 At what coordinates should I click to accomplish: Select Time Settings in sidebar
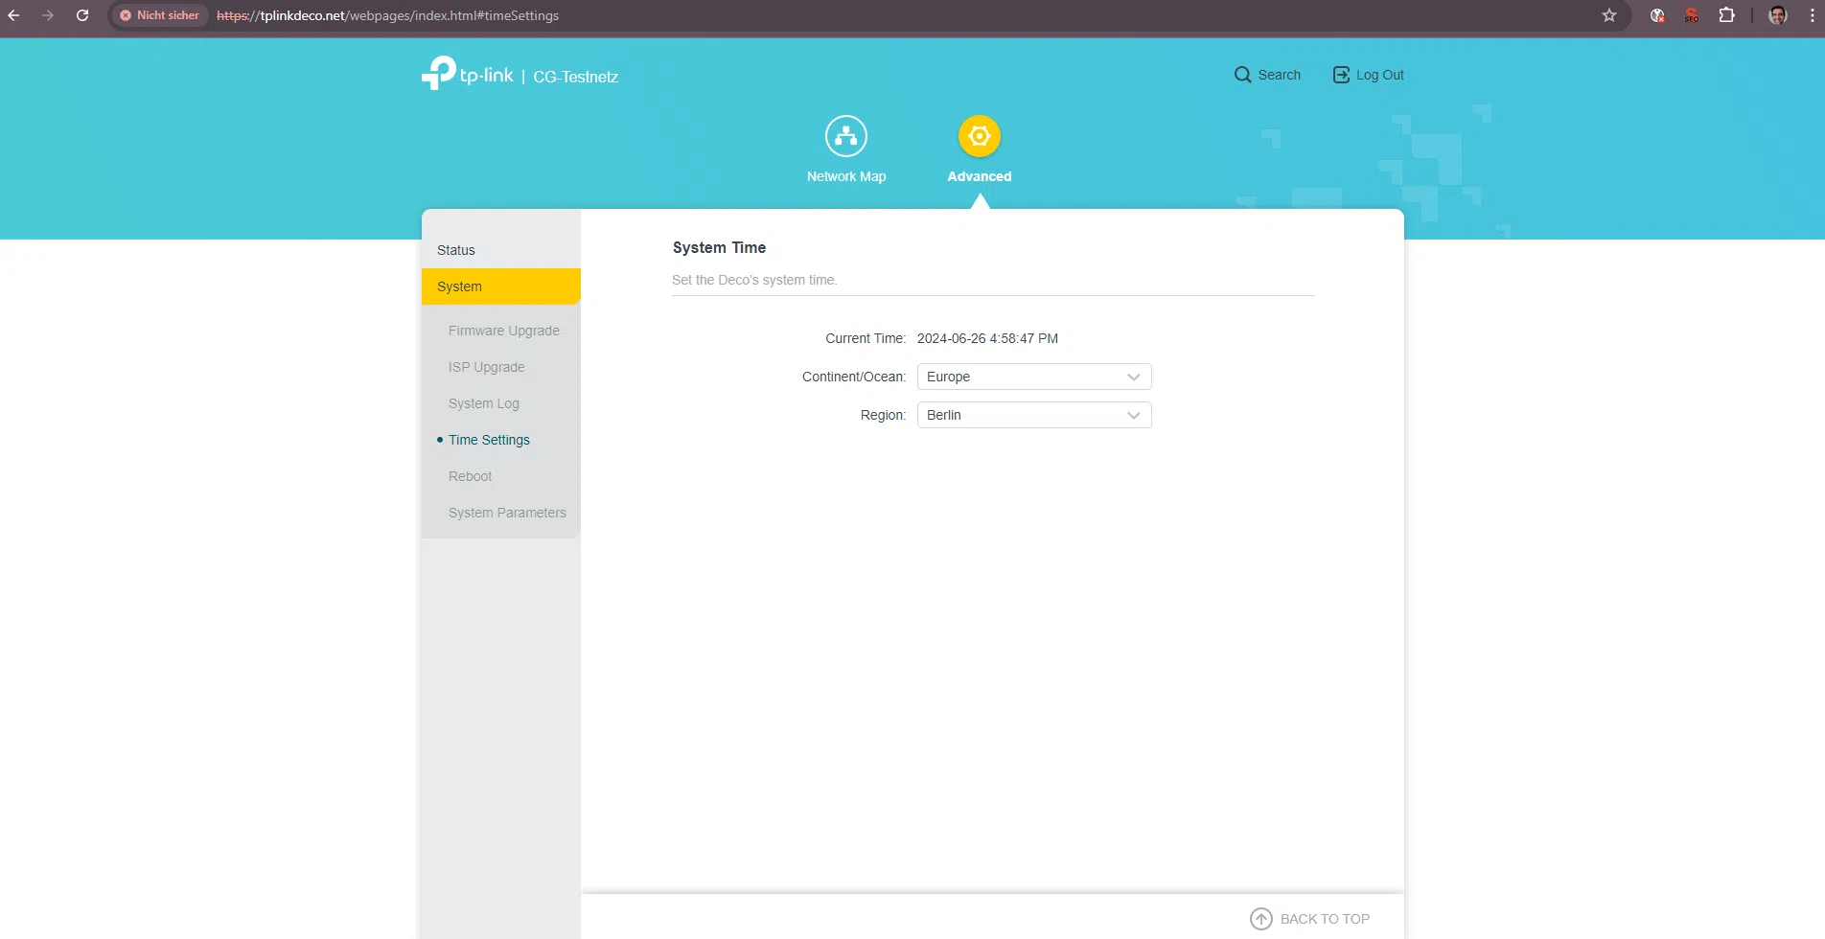489,440
